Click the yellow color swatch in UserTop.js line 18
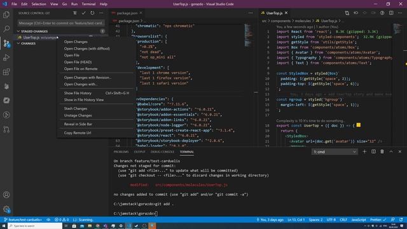407x229 pixels. pos(359,125)
